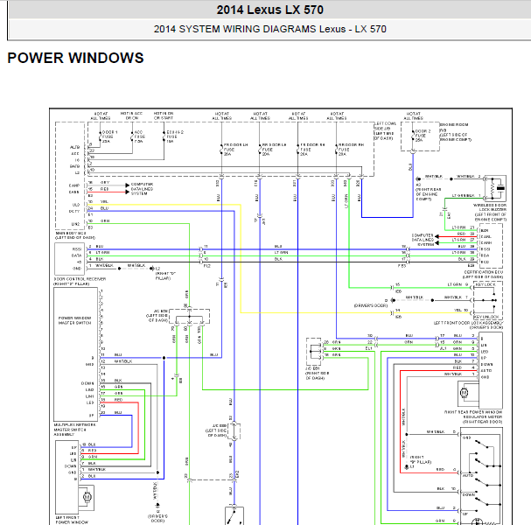Select the KEY LOCK switch label
The image size is (531, 525).
click(x=485, y=284)
